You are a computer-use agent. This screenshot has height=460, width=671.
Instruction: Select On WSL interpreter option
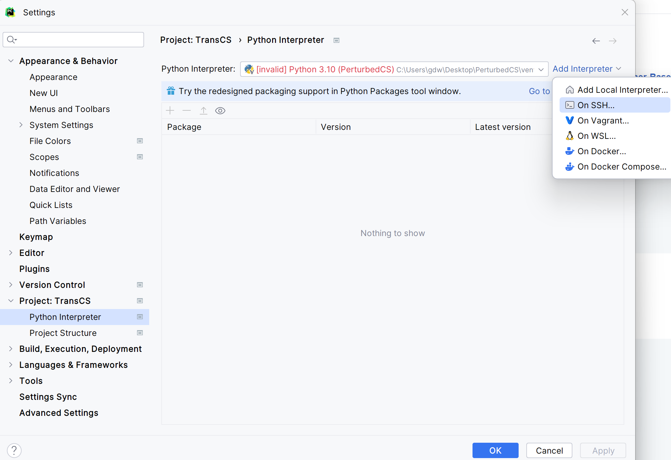tap(615, 136)
